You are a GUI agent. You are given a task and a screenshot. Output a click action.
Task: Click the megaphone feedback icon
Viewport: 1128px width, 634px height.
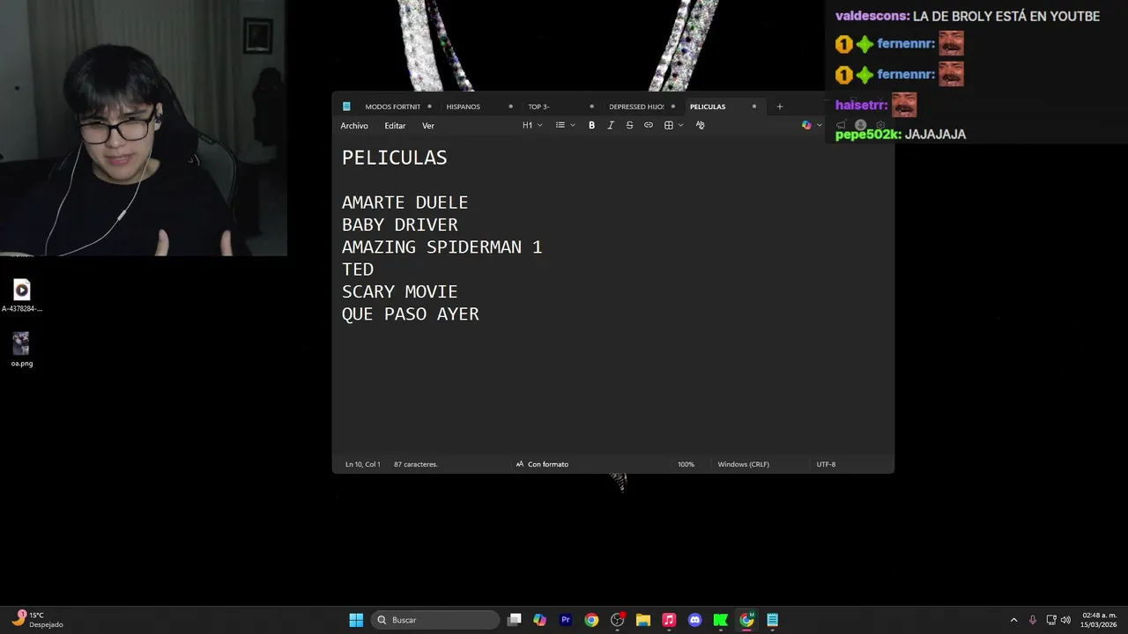click(x=842, y=125)
